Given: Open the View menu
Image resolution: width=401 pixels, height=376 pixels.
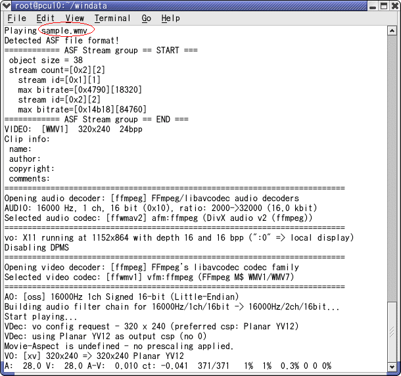Looking at the screenshot, I should click(74, 18).
